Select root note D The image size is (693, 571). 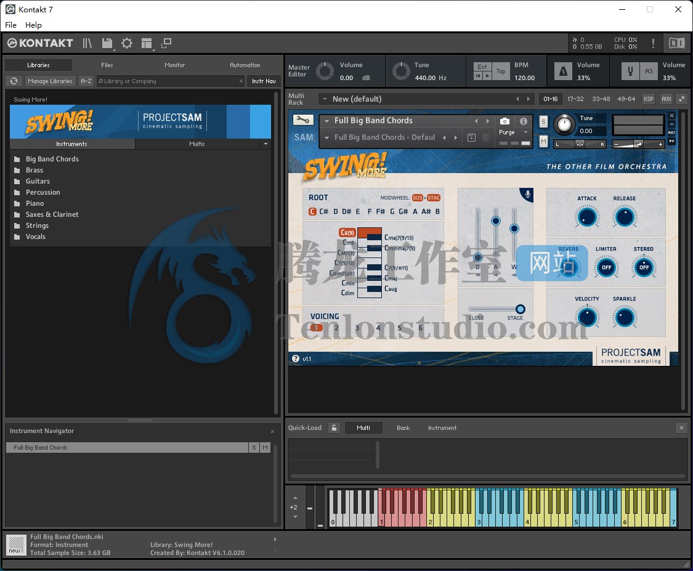click(336, 211)
